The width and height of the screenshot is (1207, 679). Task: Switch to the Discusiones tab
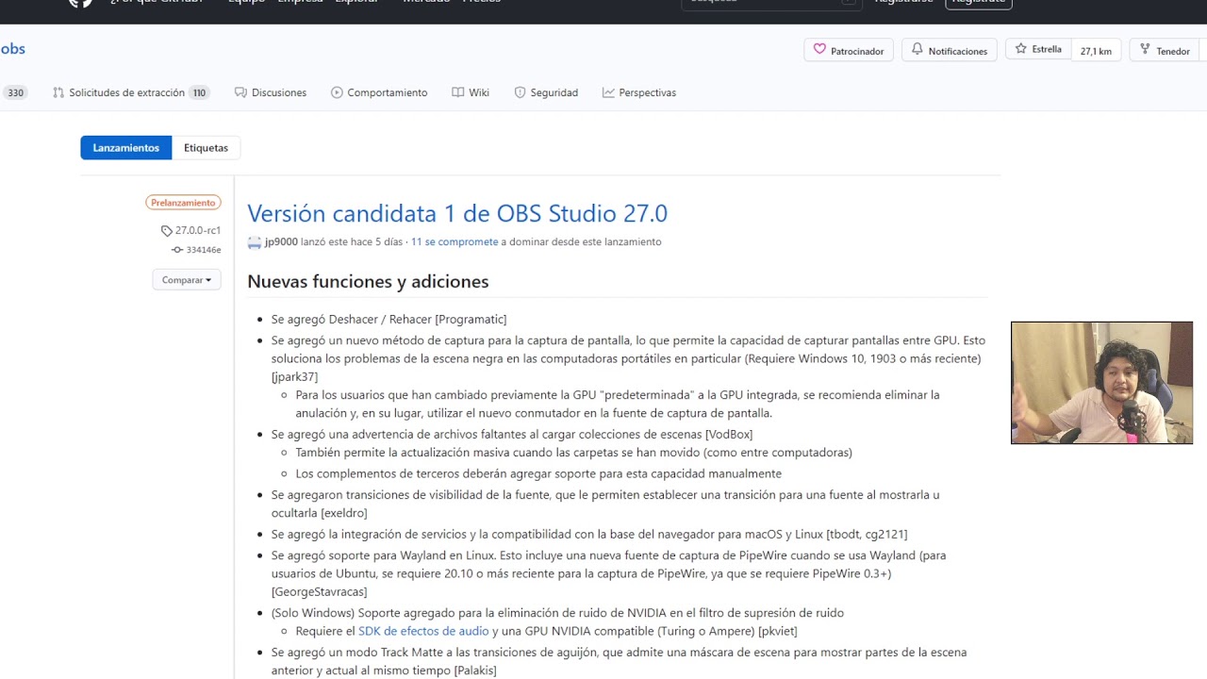(x=271, y=92)
